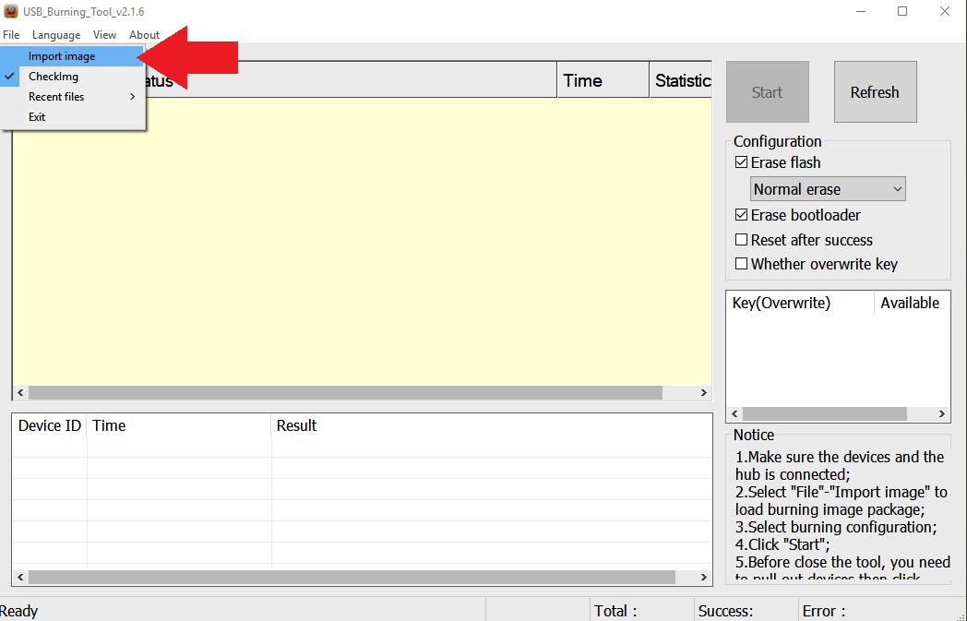The image size is (967, 621).
Task: Click the result table horizontal scrollbar thumb
Action: click(x=352, y=578)
